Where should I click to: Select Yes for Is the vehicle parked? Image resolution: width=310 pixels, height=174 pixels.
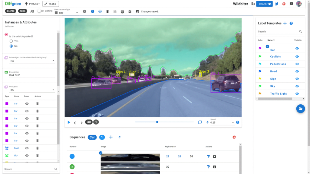pos(11,41)
